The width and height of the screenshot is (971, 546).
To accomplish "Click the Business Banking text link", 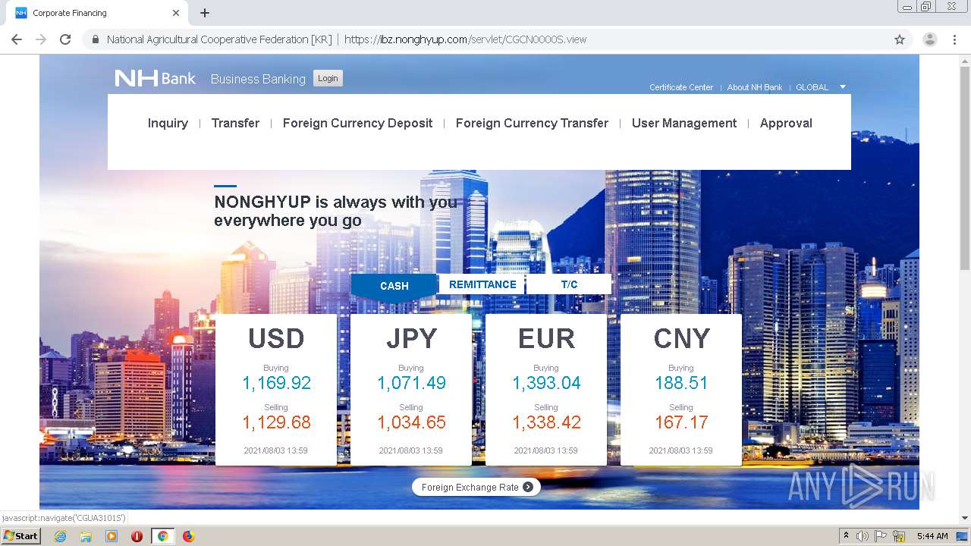I will tap(258, 79).
